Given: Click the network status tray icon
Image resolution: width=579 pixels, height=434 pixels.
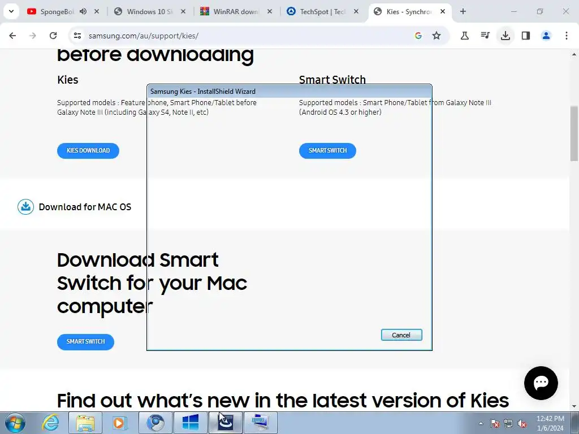Looking at the screenshot, I should (508, 423).
